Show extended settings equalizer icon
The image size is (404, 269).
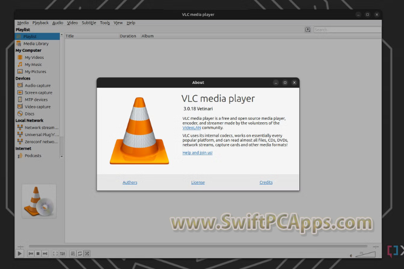point(62,254)
